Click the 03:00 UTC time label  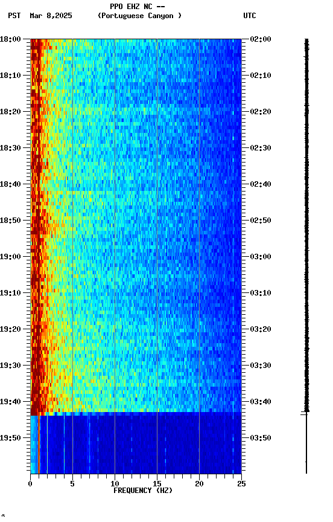click(261, 257)
